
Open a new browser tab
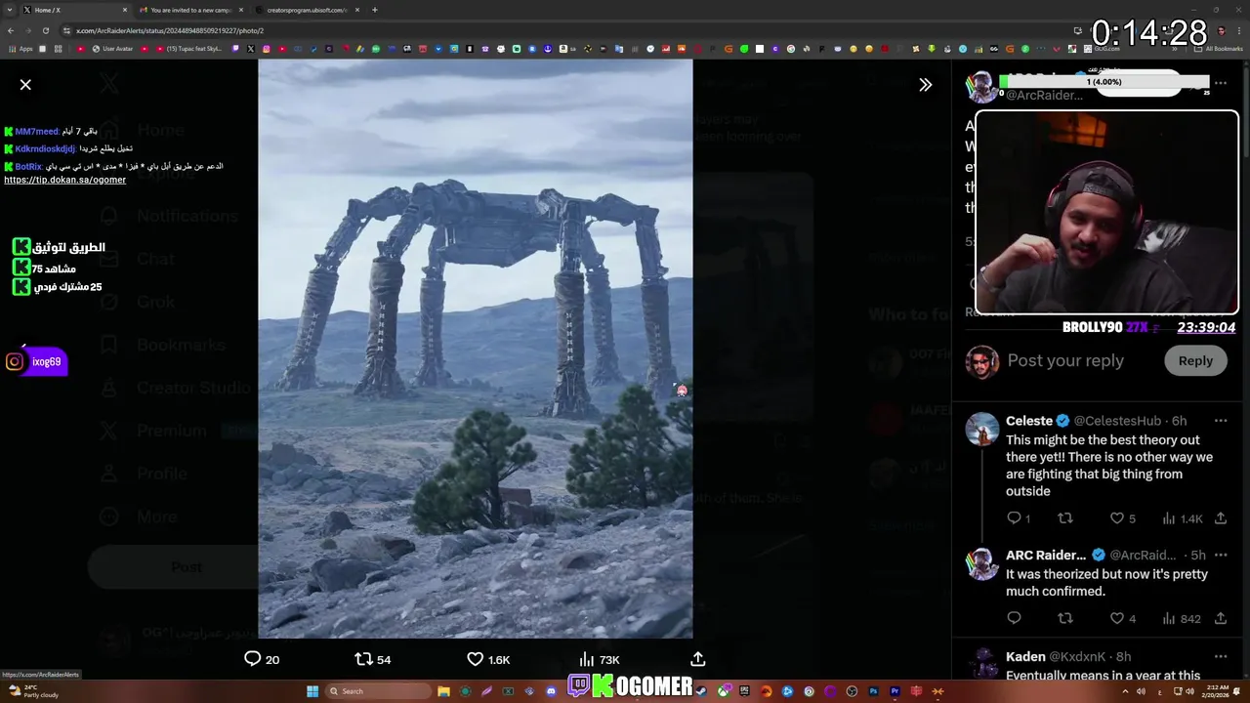coord(374,10)
